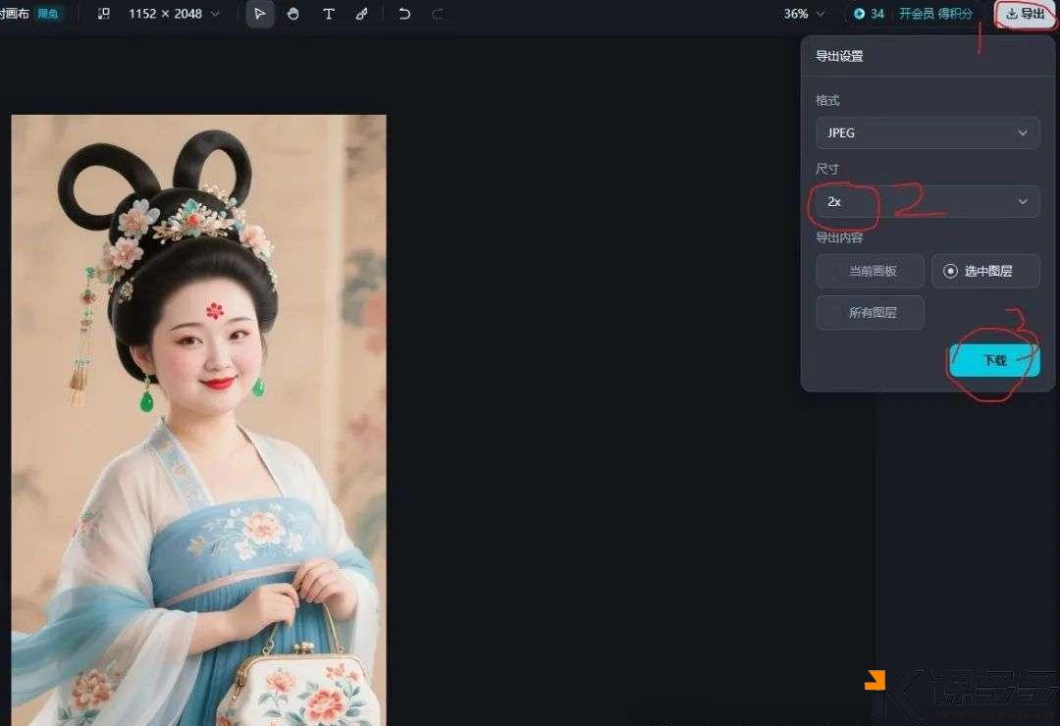Open the JPEG format dropdown
This screenshot has width=1060, height=726.
(x=927, y=132)
